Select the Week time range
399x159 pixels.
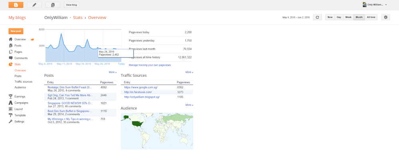pyautogui.click(x=348, y=17)
